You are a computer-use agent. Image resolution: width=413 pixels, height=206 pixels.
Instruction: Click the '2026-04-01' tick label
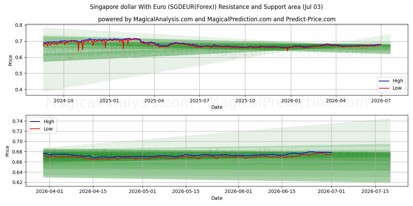[x=49, y=192]
